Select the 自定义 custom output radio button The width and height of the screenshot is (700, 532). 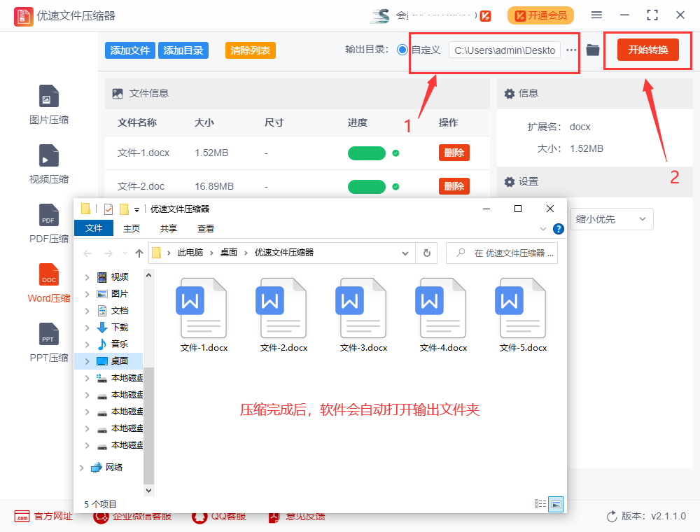click(x=402, y=50)
